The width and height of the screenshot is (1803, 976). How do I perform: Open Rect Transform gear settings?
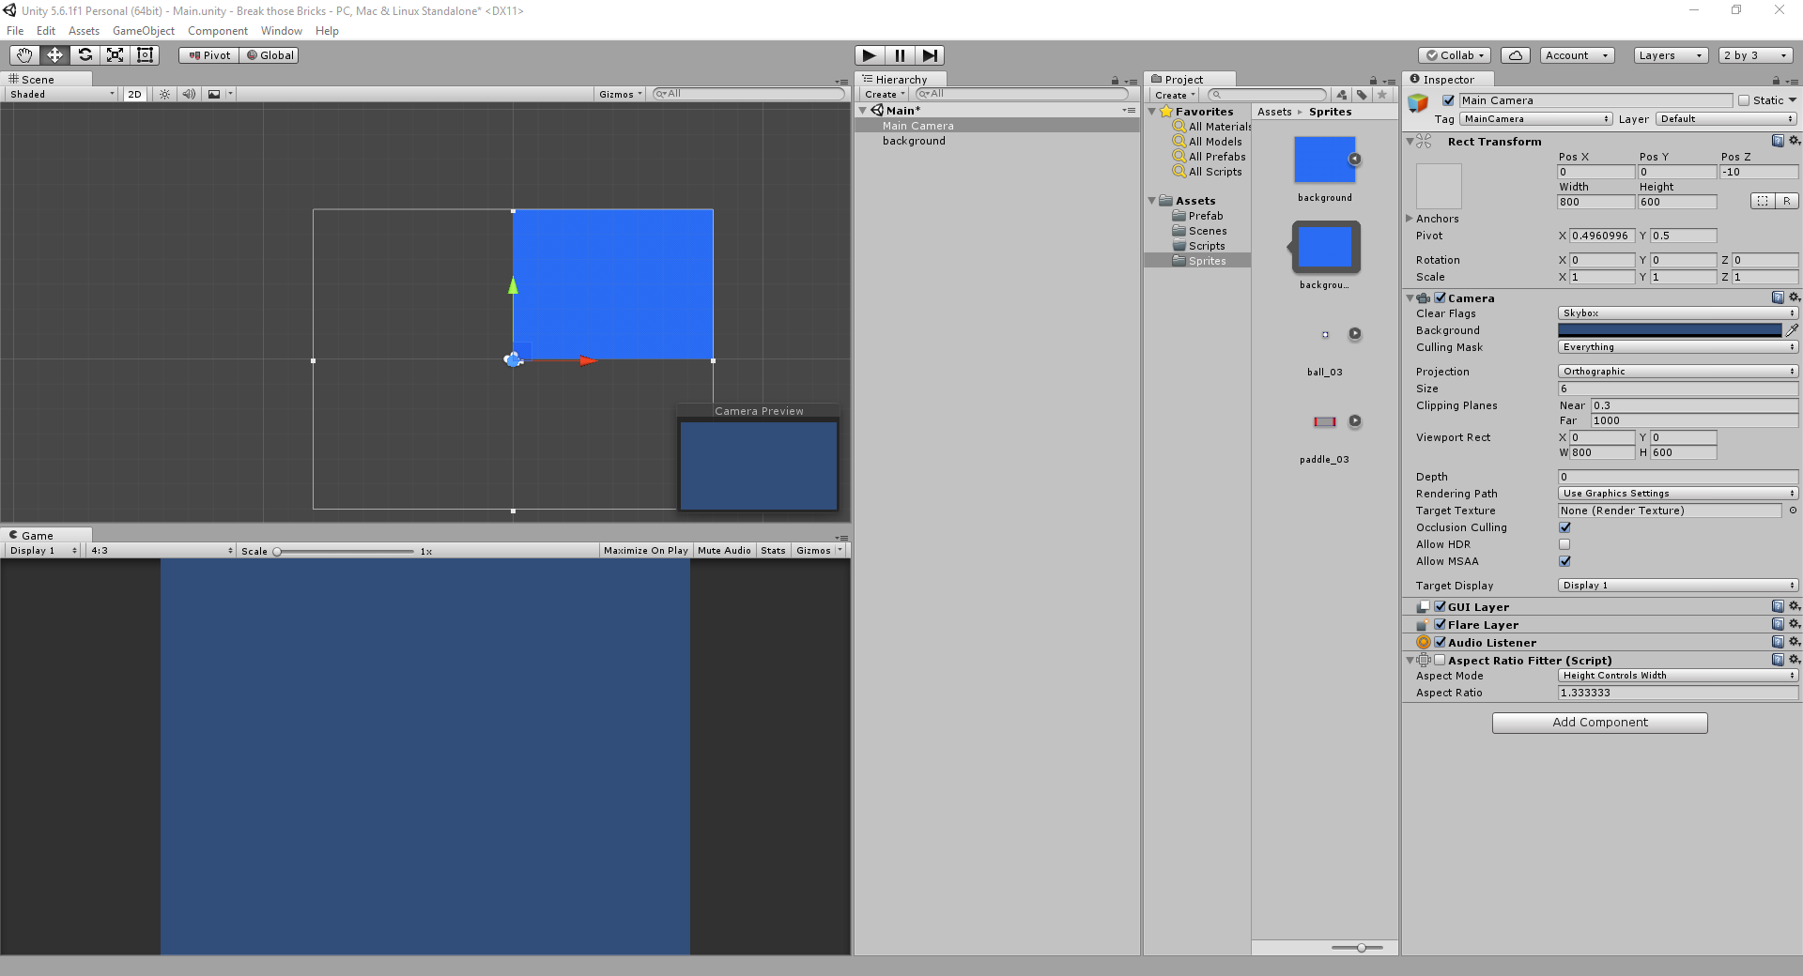1795,141
